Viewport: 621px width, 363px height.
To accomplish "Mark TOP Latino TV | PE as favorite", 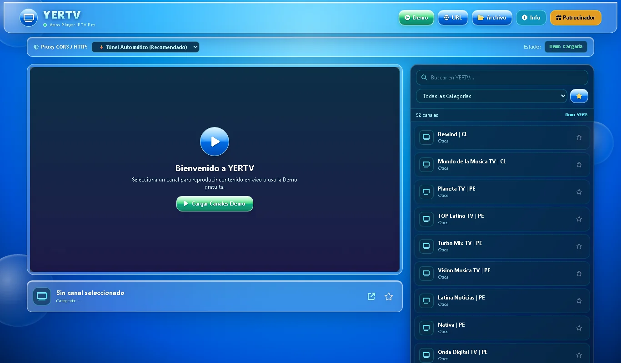I will (x=579, y=219).
